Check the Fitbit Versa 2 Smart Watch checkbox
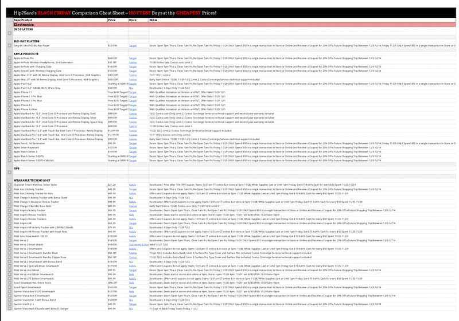Screen dimensions: 459x321 pyautogui.click(x=10, y=244)
